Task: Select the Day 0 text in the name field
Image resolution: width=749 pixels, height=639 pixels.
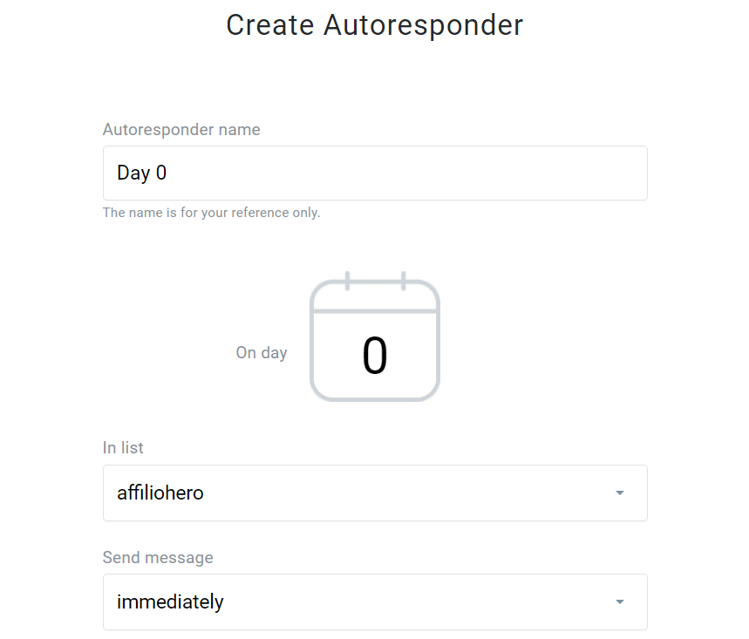Action: [x=140, y=173]
